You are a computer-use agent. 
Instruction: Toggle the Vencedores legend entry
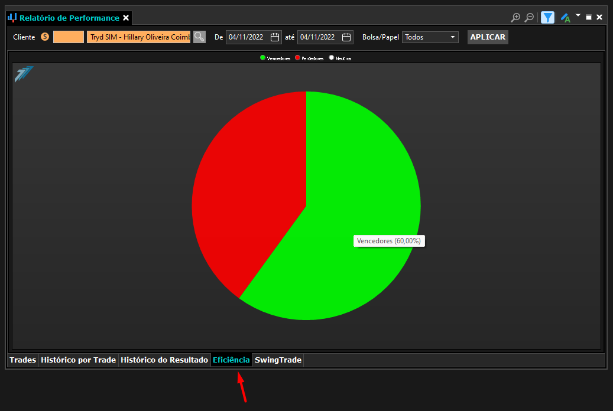point(275,58)
